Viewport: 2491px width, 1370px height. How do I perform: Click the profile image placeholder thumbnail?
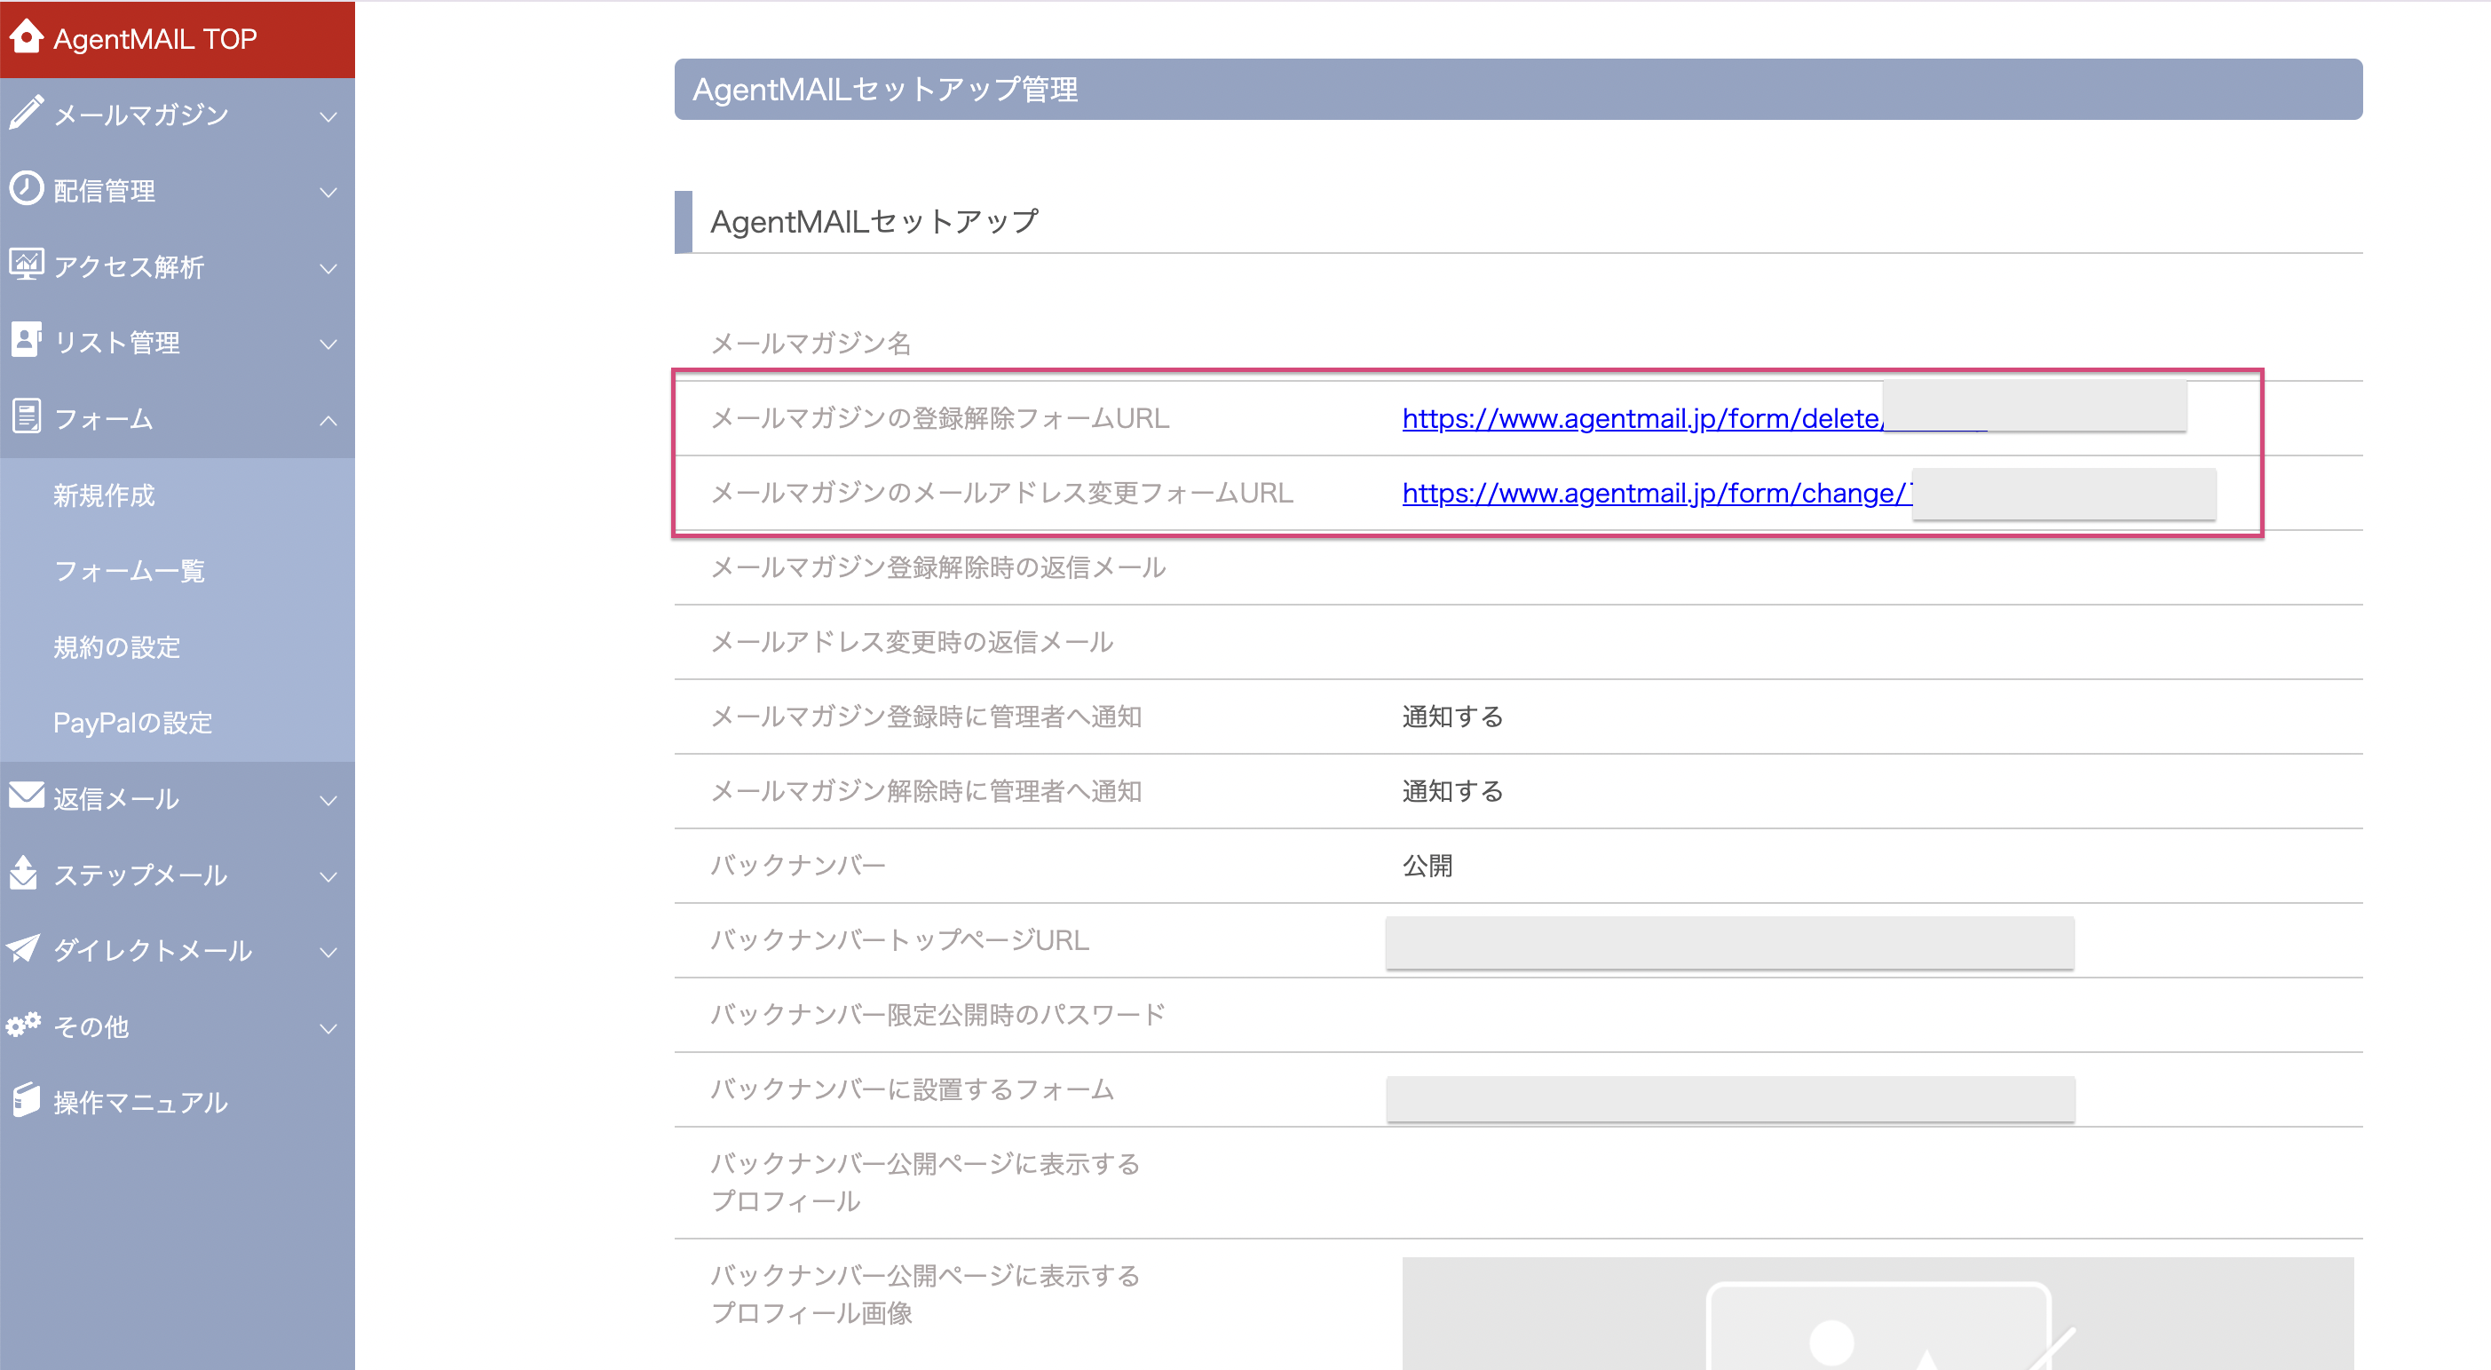pyautogui.click(x=1877, y=1313)
